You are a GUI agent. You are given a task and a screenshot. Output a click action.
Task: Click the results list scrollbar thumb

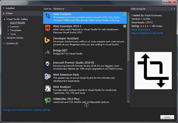point(128,38)
